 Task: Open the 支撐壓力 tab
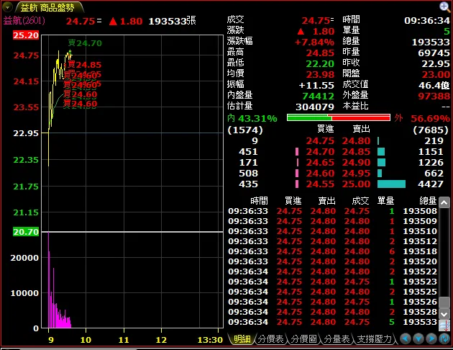(x=375, y=339)
